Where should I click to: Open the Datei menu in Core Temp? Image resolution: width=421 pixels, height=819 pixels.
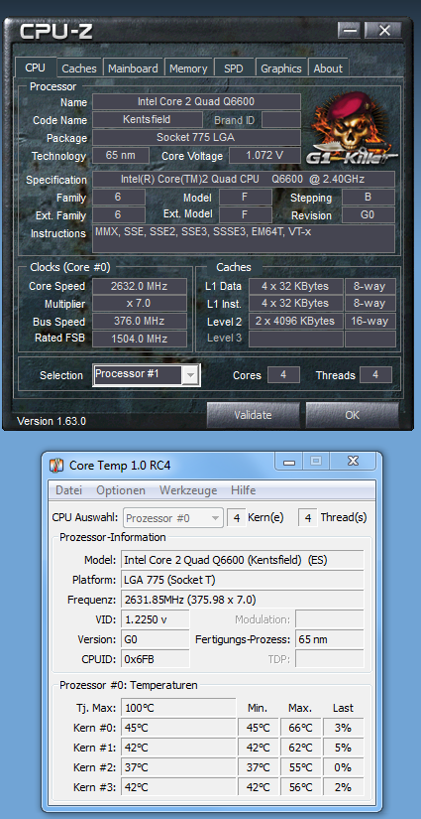coord(69,490)
